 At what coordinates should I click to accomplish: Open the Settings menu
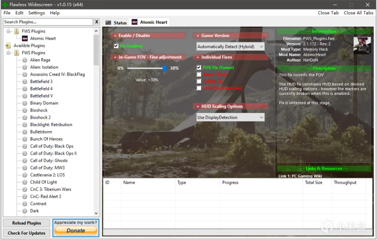tap(36, 13)
